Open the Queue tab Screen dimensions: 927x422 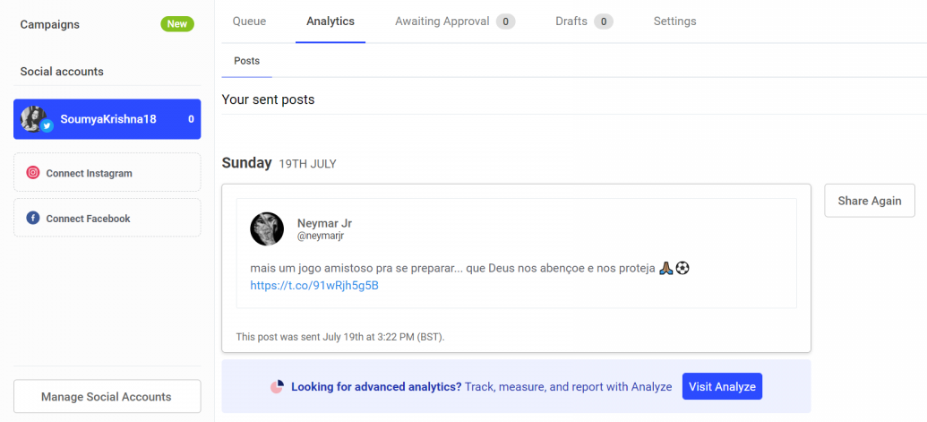(x=250, y=22)
